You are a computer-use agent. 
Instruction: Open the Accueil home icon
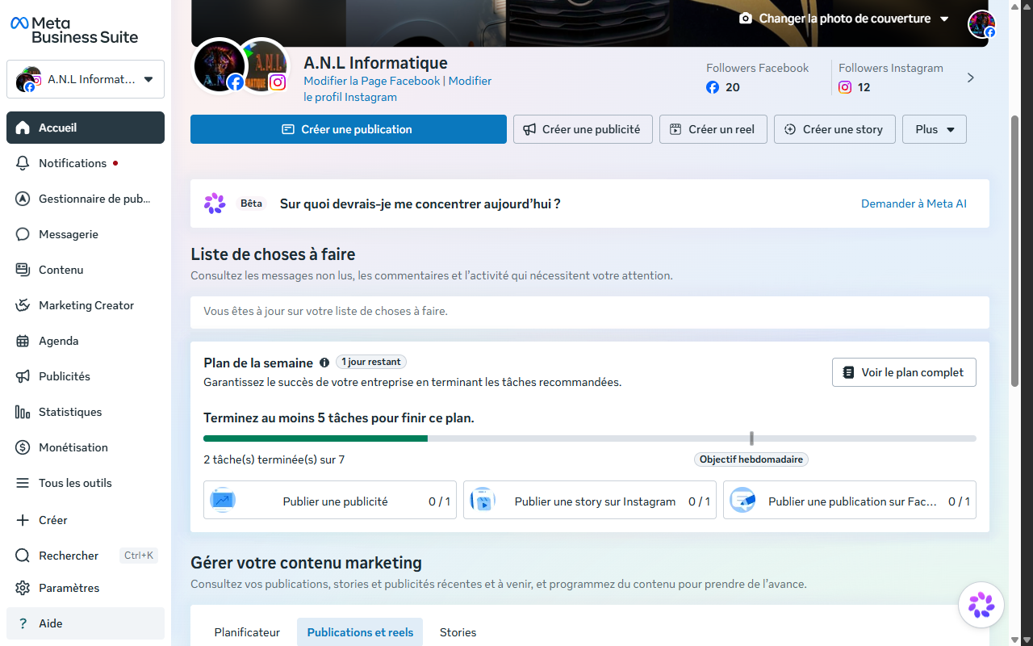23,128
